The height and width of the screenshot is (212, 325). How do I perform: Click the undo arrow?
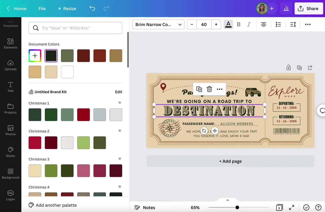(x=92, y=8)
